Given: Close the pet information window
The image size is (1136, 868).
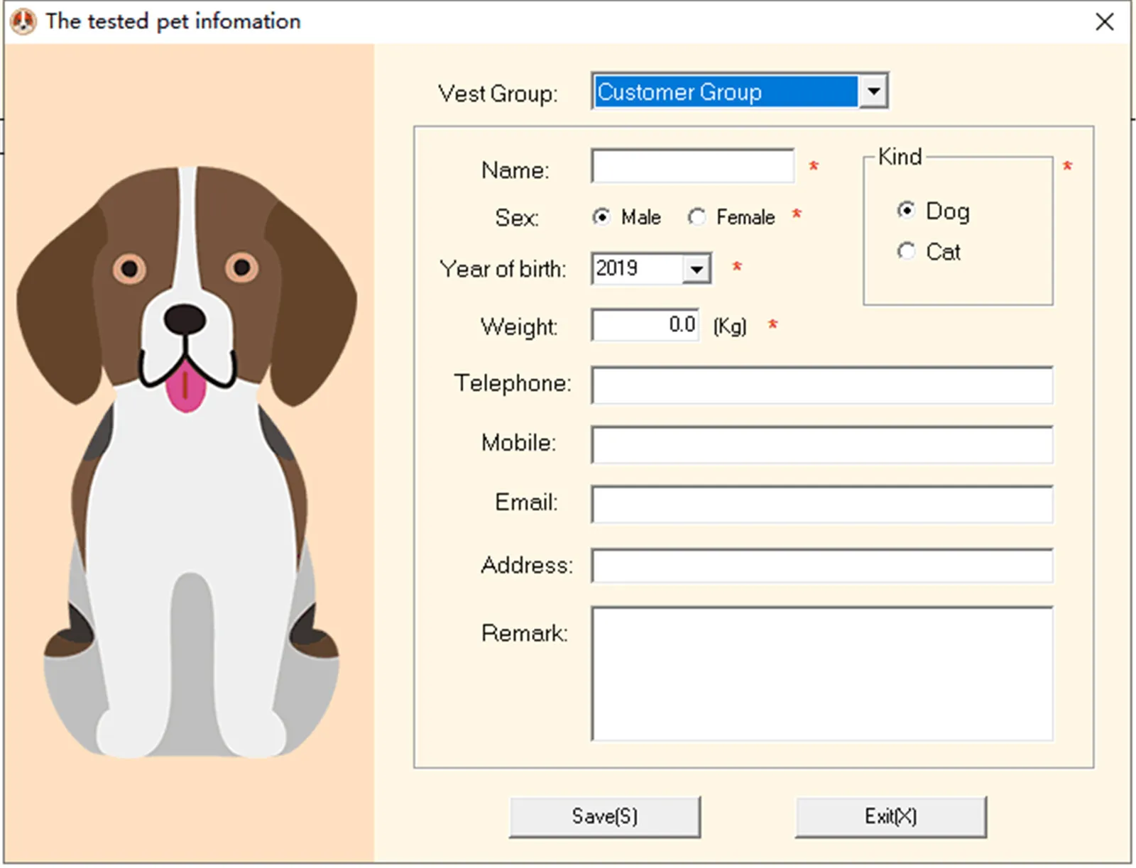Looking at the screenshot, I should click(1105, 22).
